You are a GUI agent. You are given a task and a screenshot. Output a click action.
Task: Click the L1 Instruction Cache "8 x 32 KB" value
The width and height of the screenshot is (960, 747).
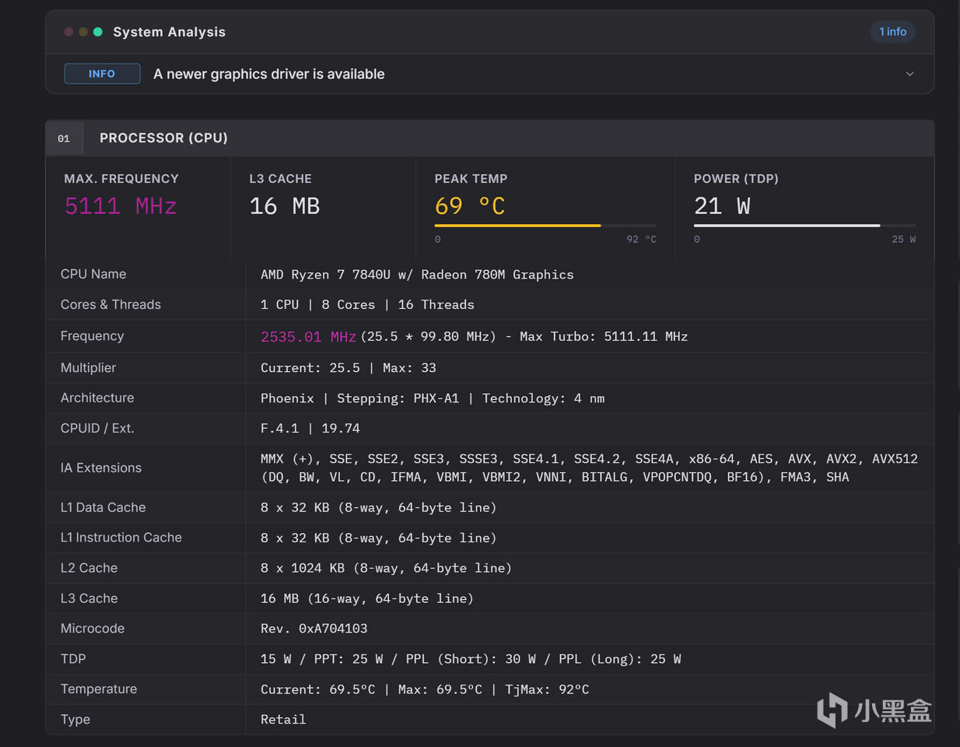[x=378, y=538]
